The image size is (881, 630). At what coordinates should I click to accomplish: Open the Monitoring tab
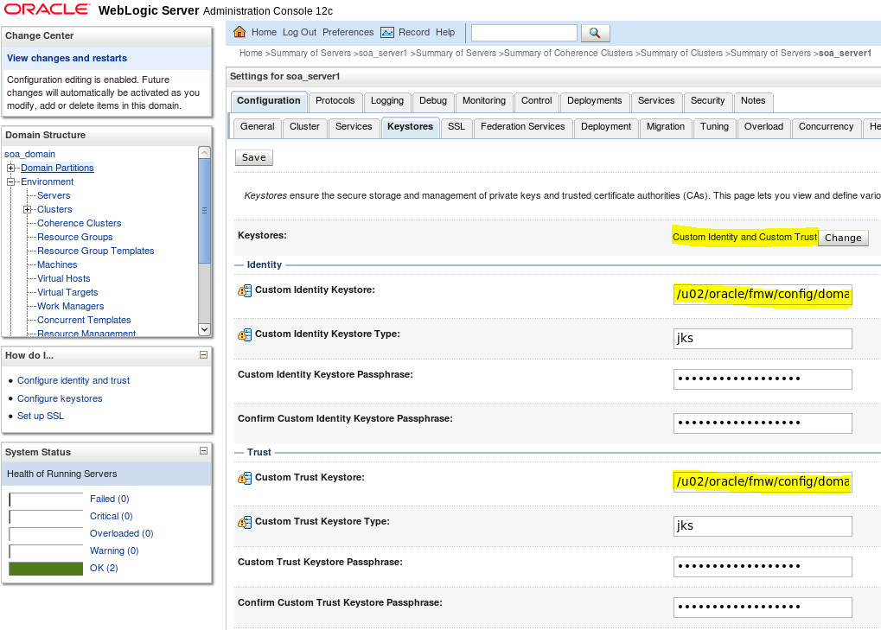click(x=484, y=101)
